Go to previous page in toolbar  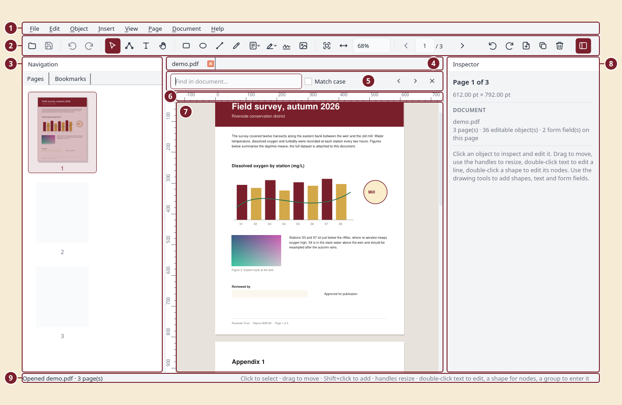406,46
